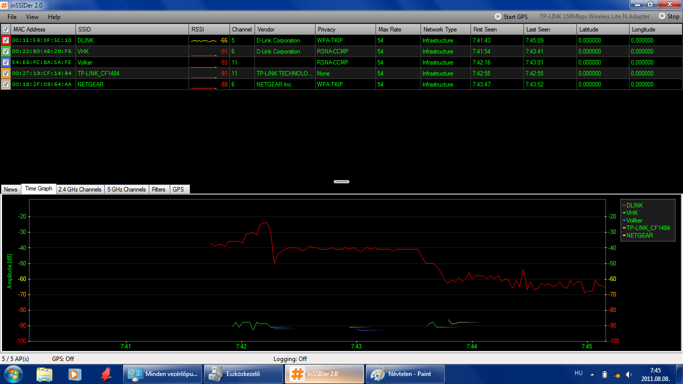This screenshot has width=683, height=384.
Task: Sort by Longitude column header
Action: pyautogui.click(x=656, y=29)
